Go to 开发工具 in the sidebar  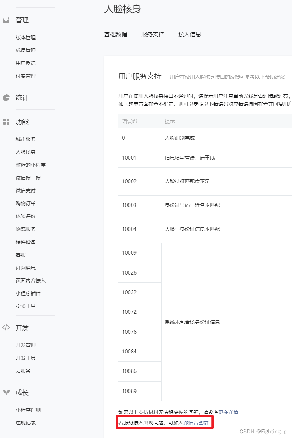click(26, 358)
